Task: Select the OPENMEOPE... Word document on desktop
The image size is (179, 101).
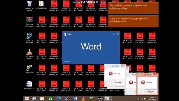Action: (29, 85)
